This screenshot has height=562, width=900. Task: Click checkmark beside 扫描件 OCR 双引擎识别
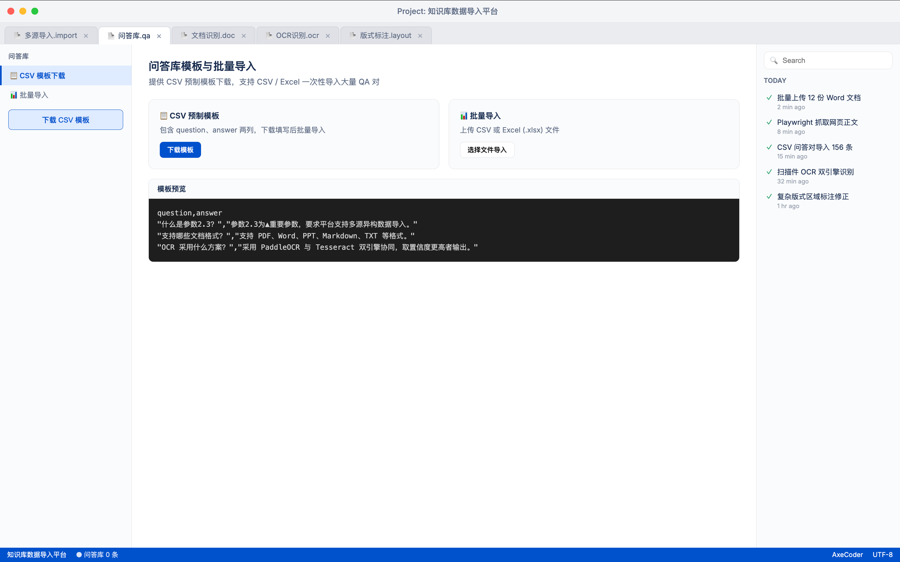[x=769, y=171]
